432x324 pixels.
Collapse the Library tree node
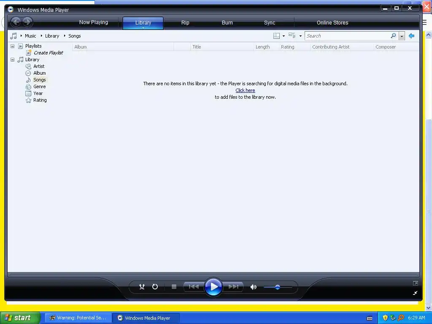pyautogui.click(x=12, y=59)
